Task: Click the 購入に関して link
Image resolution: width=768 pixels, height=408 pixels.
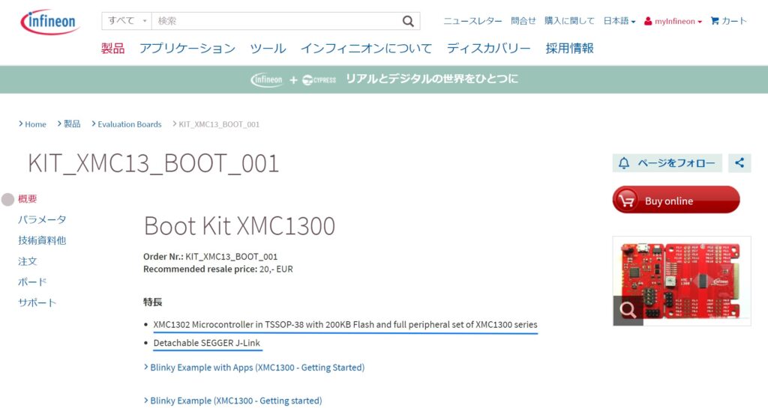Action: [569, 21]
